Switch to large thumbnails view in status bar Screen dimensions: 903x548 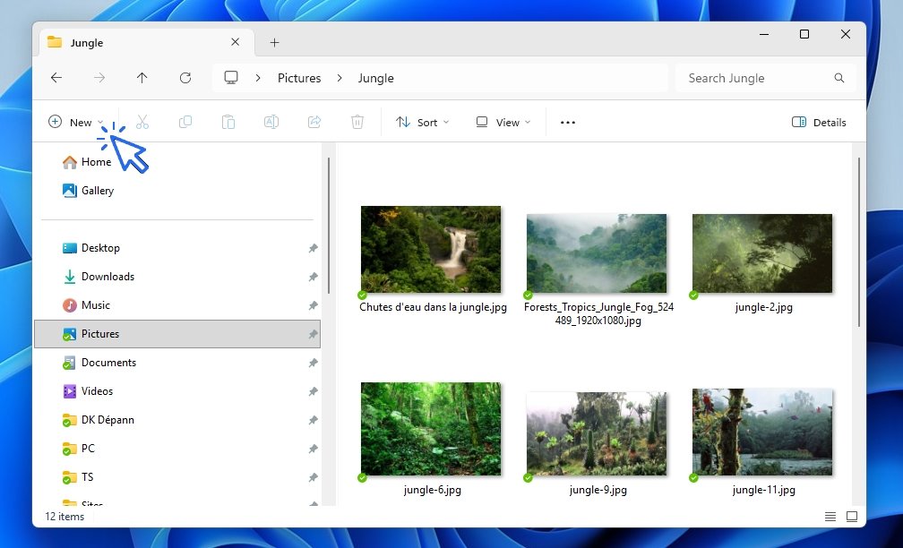(852, 517)
